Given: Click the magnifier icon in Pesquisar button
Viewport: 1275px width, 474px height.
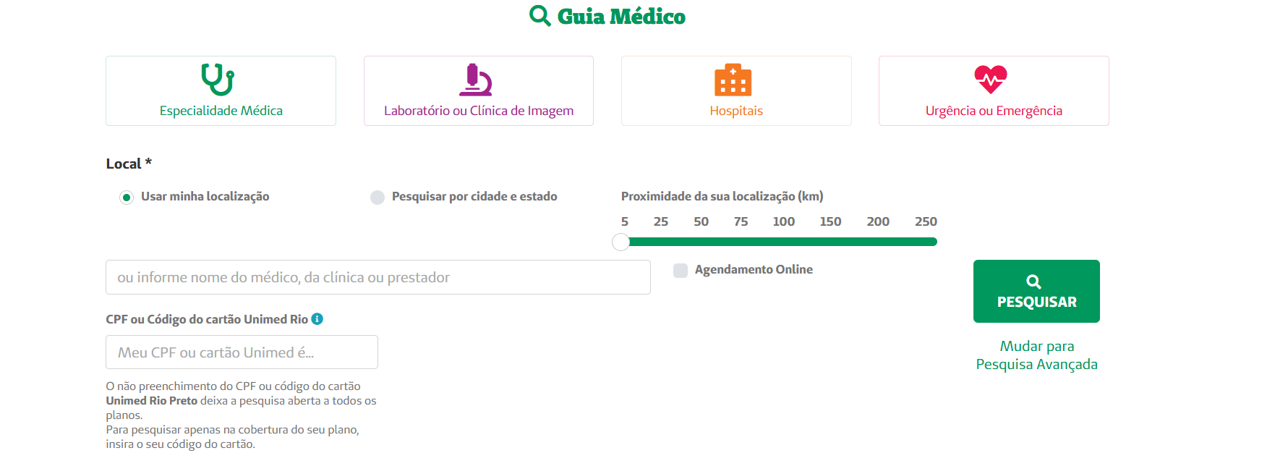Looking at the screenshot, I should 1033,282.
